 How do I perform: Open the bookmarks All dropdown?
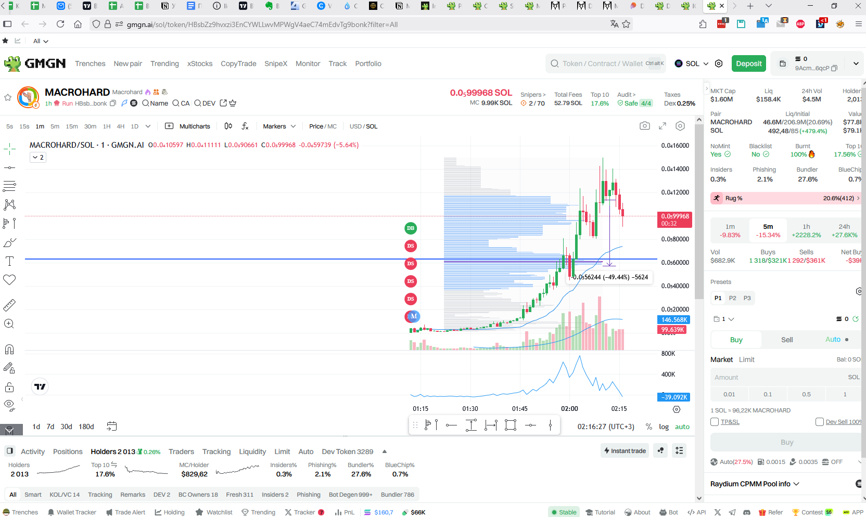tap(41, 41)
